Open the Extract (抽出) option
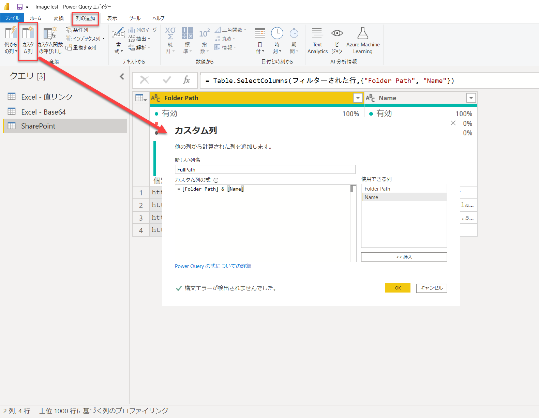The height and width of the screenshot is (418, 539). [x=139, y=39]
